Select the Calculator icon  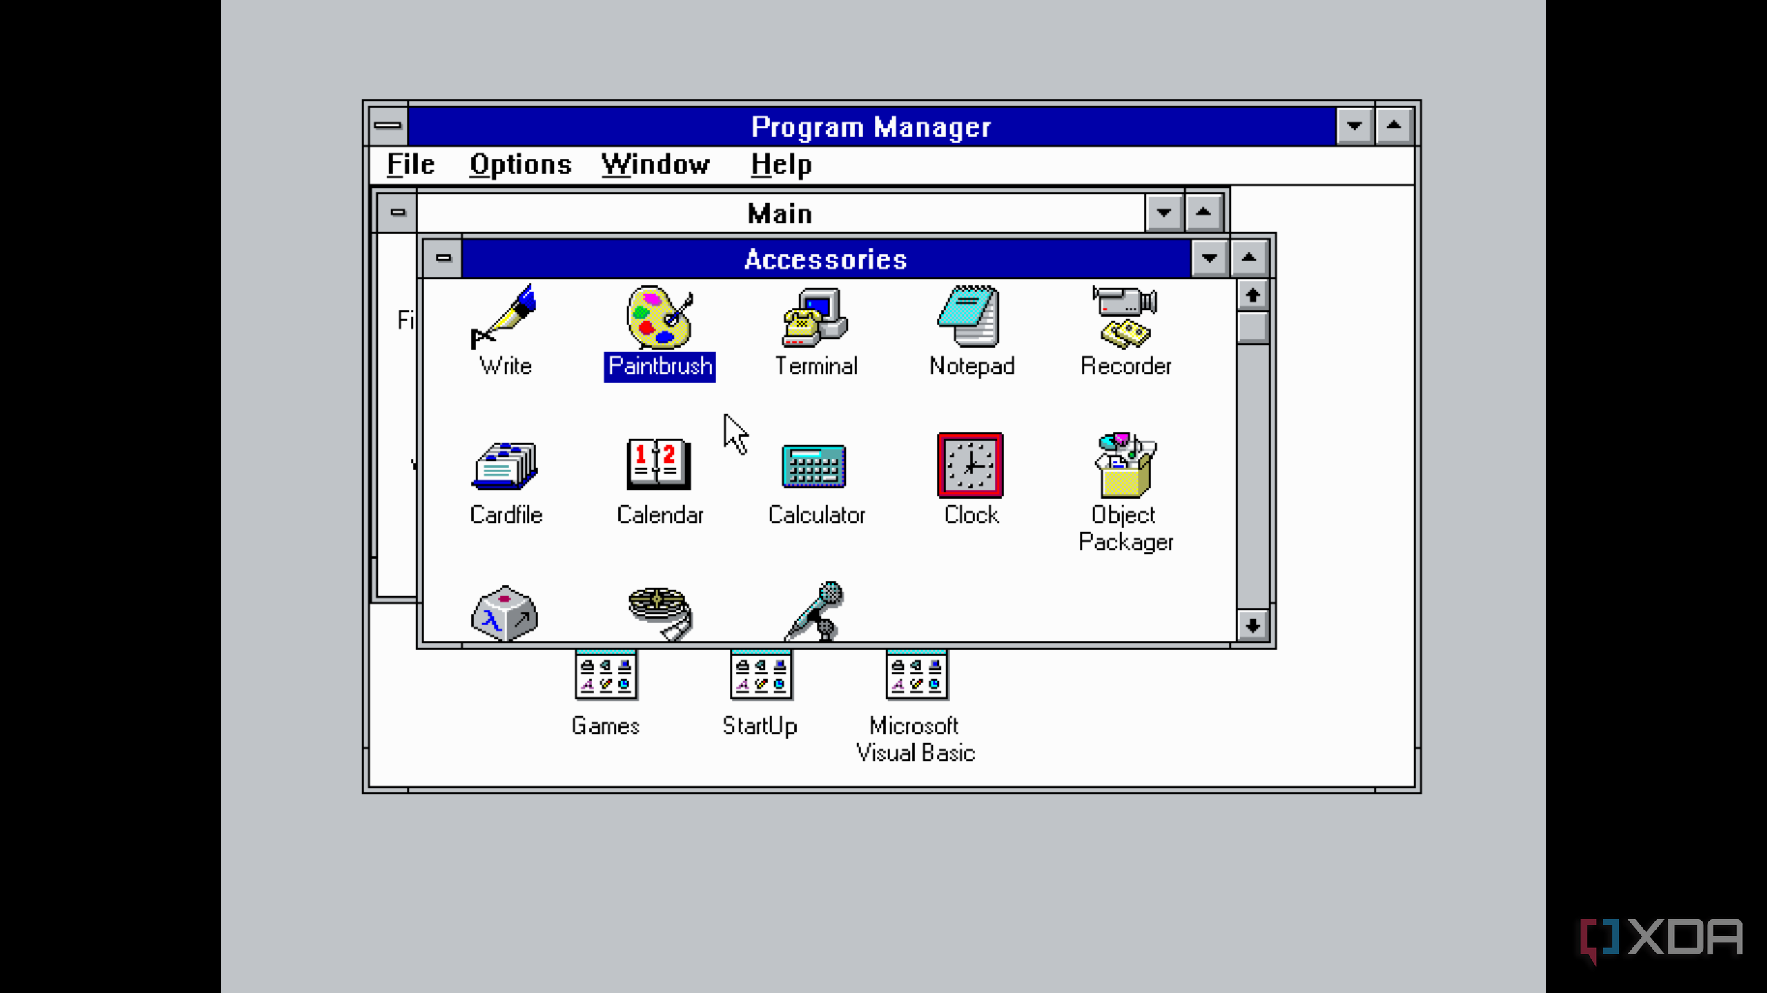(815, 466)
